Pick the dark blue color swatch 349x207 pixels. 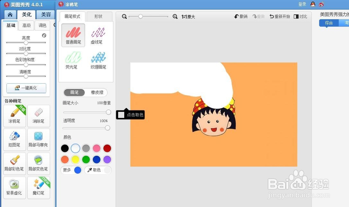click(97, 159)
